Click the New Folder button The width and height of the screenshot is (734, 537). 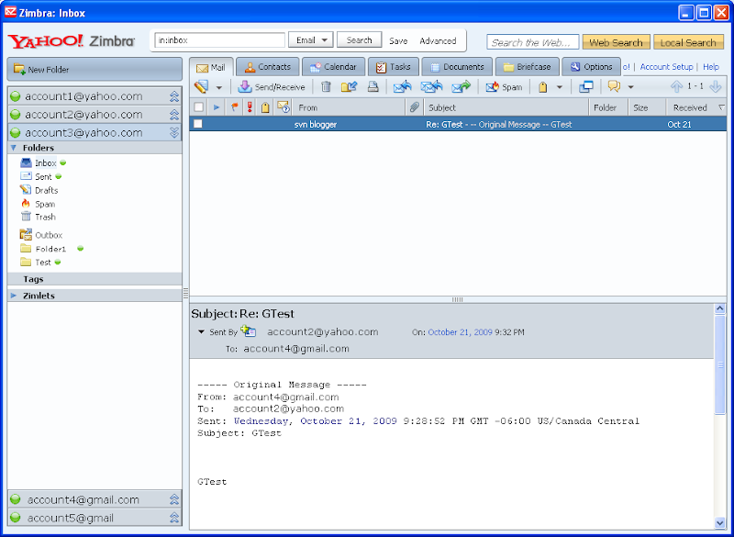95,69
